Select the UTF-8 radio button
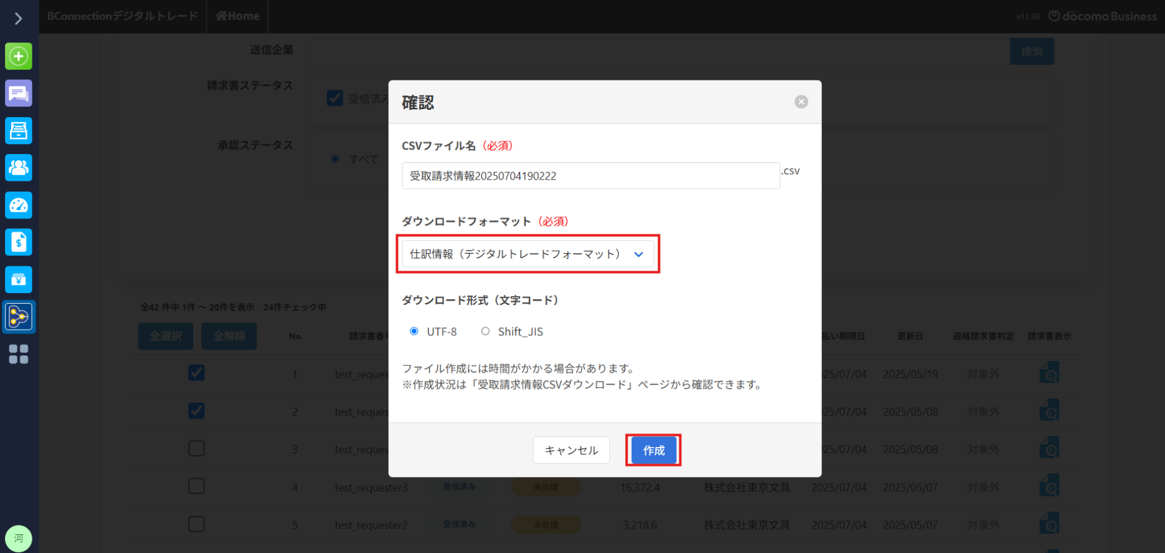The height and width of the screenshot is (553, 1165). (414, 332)
